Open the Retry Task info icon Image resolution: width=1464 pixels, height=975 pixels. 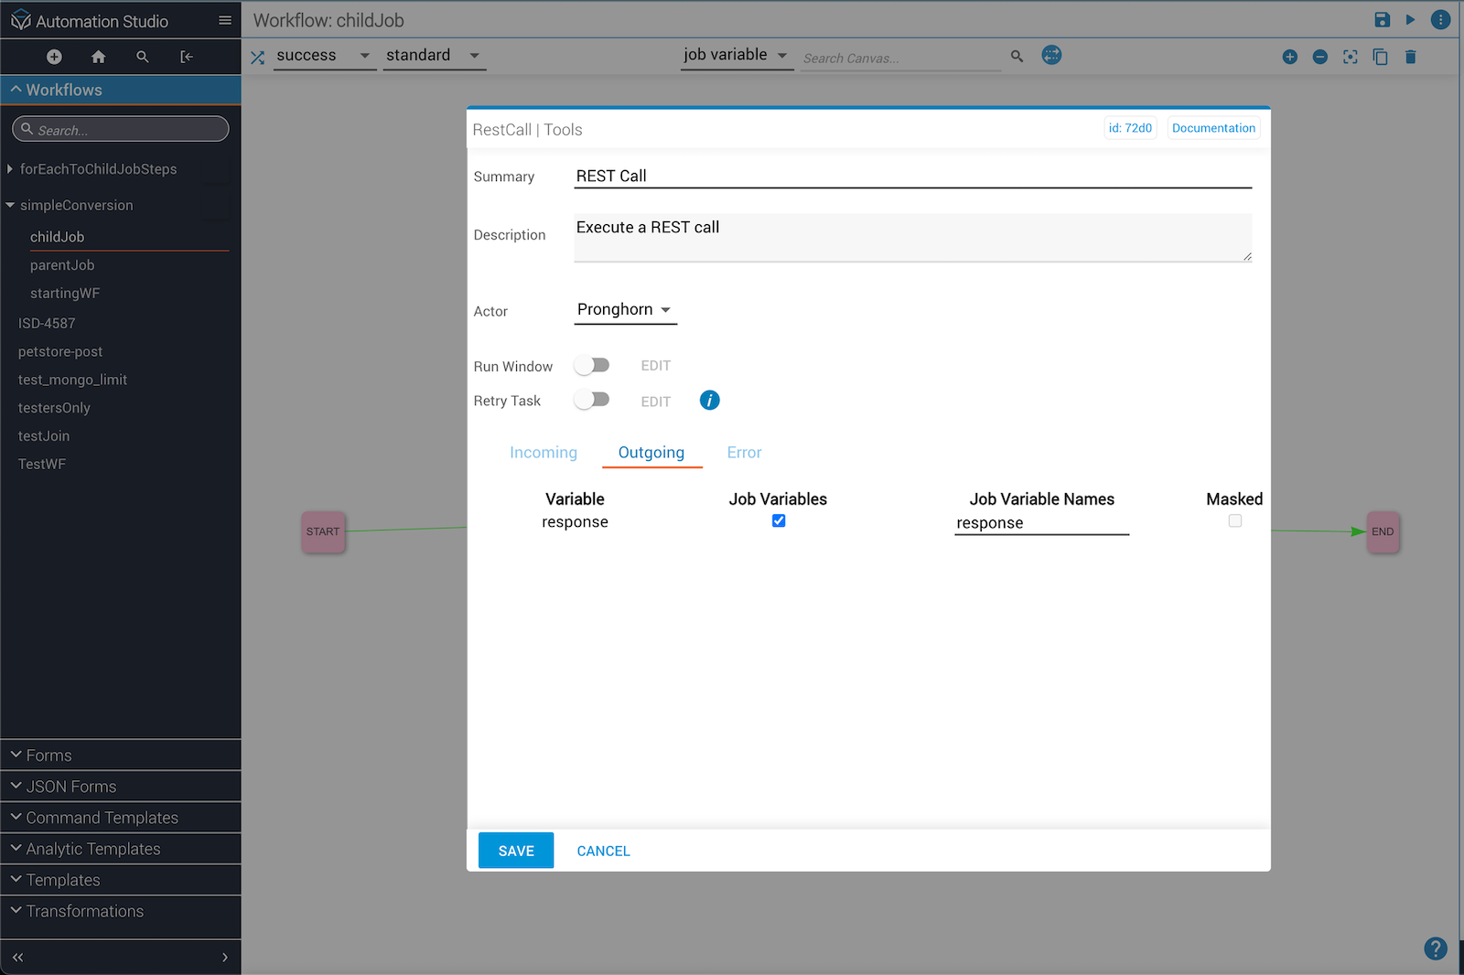click(x=709, y=401)
